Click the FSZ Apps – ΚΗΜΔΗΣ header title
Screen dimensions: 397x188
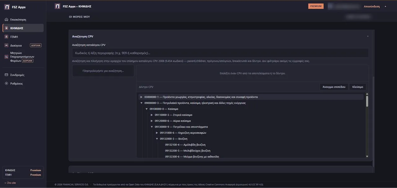77,6
